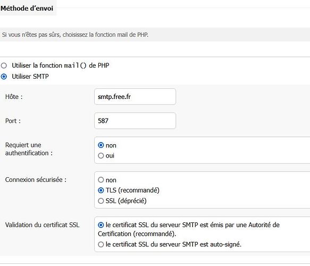The width and height of the screenshot is (310, 266).
Task: Select TLS (recommandé) secure connection
Action: tap(101, 190)
